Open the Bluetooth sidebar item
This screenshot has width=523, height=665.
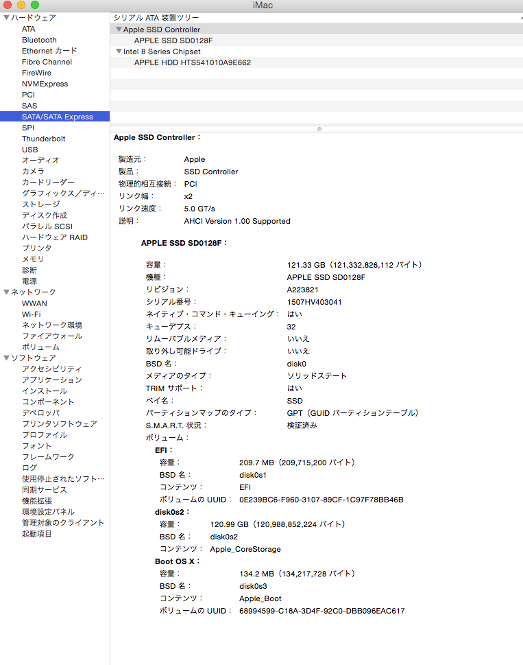coord(39,40)
